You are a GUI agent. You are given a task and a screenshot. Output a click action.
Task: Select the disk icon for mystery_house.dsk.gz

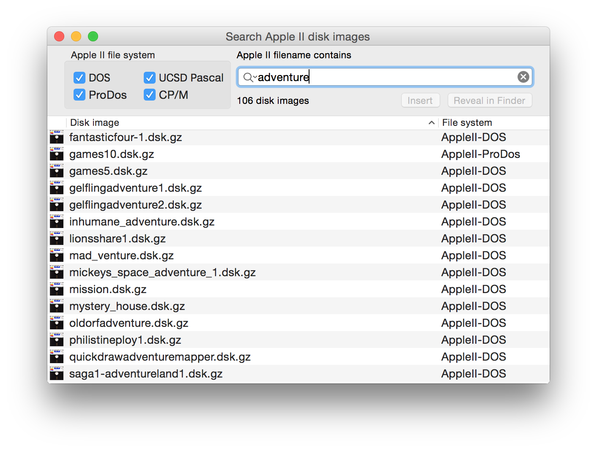tap(57, 306)
